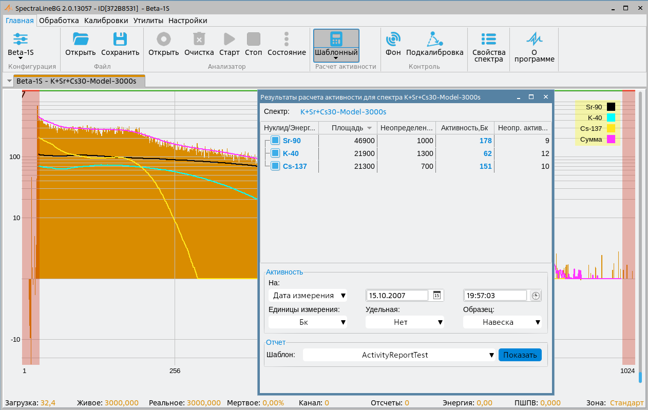Image resolution: width=648 pixels, height=410 pixels.
Task: Click the magenta Сумма legend swatch
Action: [611, 139]
